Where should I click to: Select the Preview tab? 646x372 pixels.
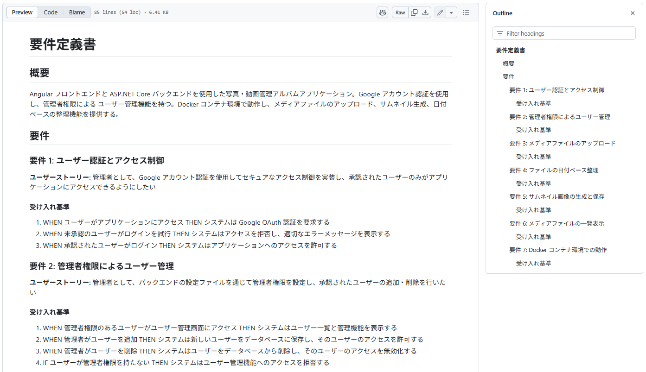point(22,13)
